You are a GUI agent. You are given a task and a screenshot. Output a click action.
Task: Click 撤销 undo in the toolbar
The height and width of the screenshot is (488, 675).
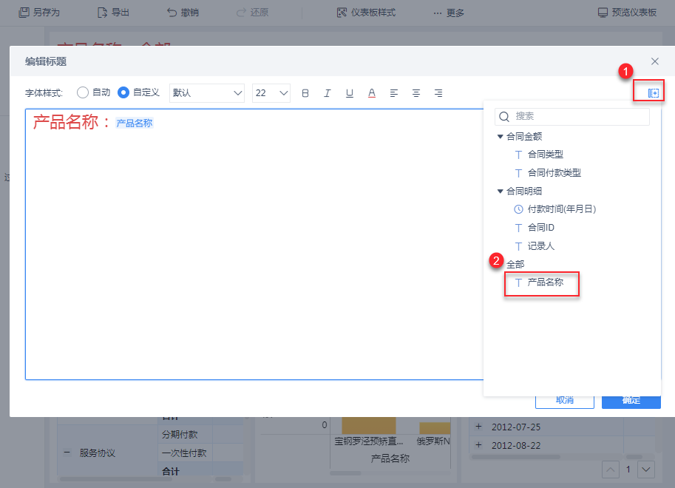[183, 13]
